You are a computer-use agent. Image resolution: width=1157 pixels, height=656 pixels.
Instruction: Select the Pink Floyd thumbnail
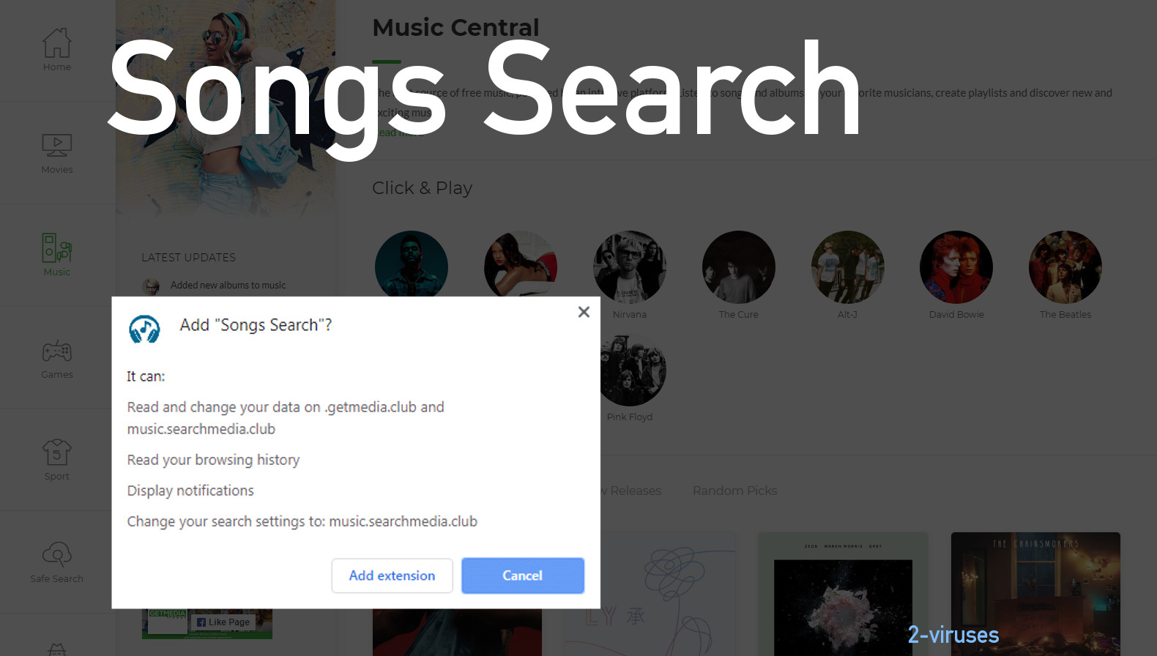[629, 369]
